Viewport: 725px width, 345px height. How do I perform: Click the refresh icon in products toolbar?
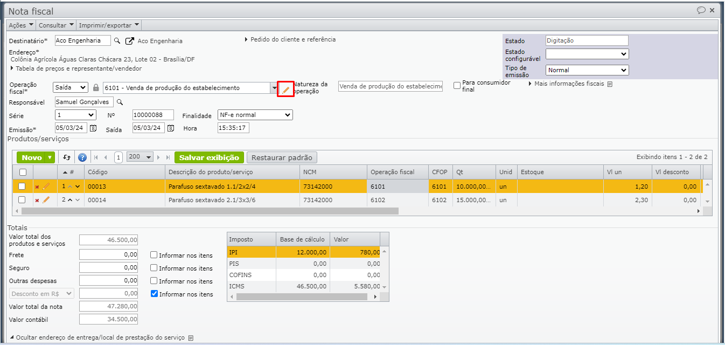(67, 157)
